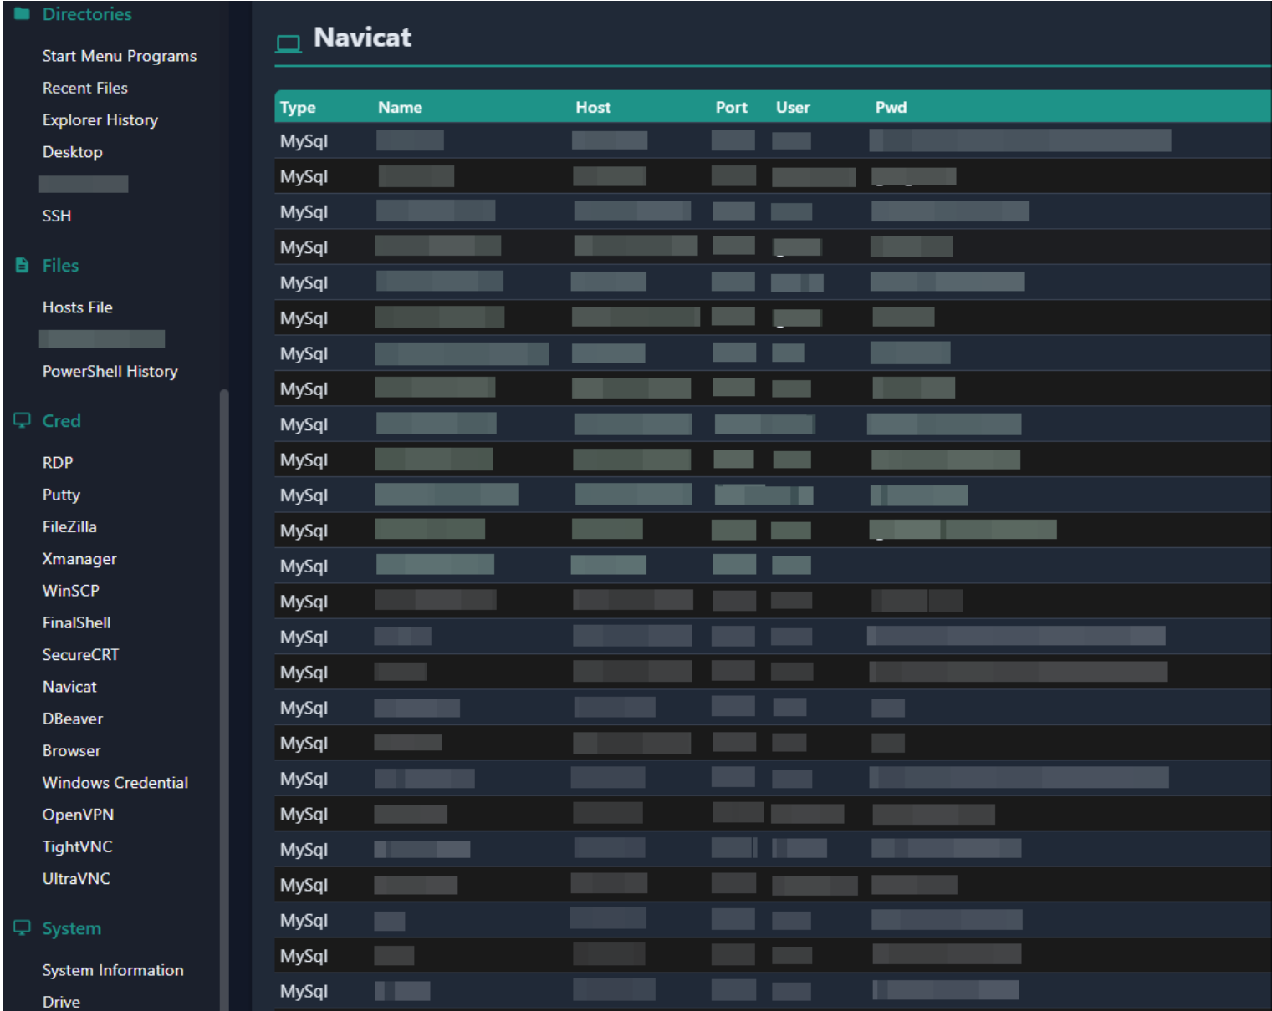Click the System section heading

71,928
